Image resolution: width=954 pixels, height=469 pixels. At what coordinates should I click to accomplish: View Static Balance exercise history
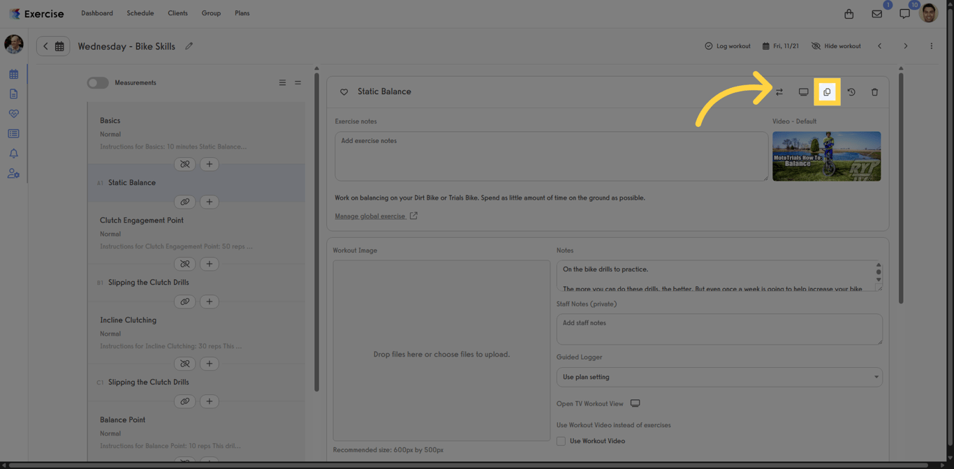pos(851,91)
